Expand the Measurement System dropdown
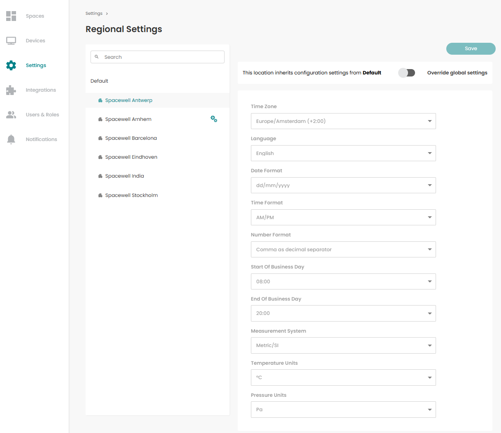 click(x=343, y=345)
